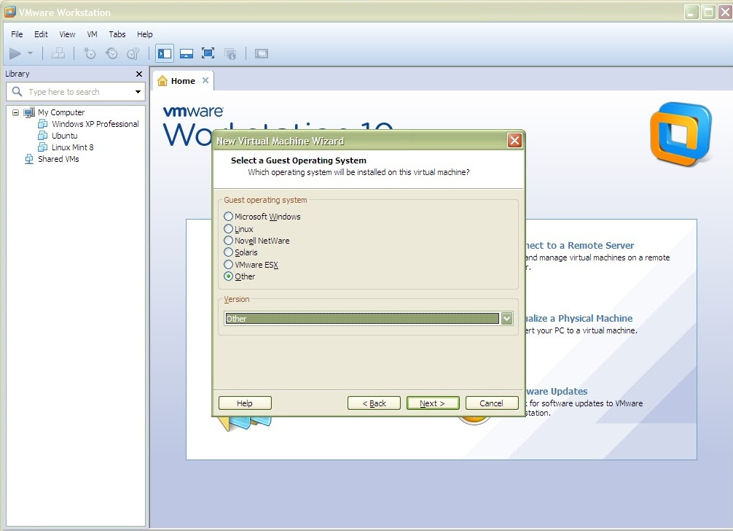Select the Linux Mint 8 VM

coord(72,147)
